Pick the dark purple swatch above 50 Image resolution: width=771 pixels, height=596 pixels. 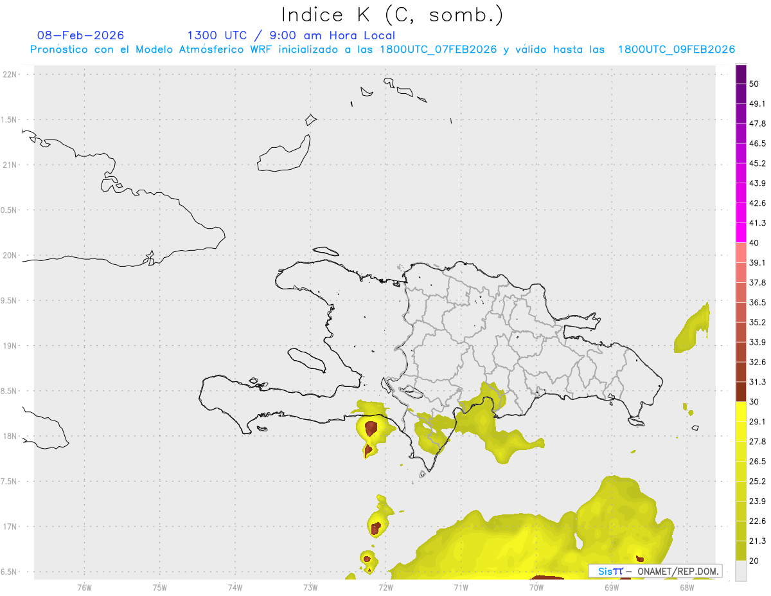tap(741, 75)
